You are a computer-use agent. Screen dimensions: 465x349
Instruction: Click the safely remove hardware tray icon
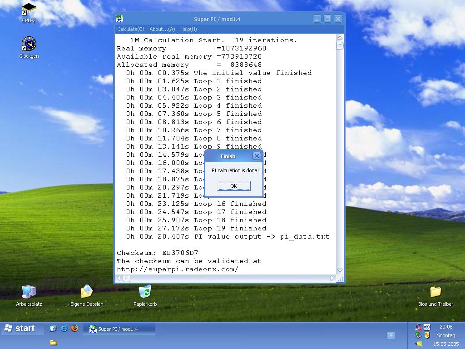pos(418,335)
